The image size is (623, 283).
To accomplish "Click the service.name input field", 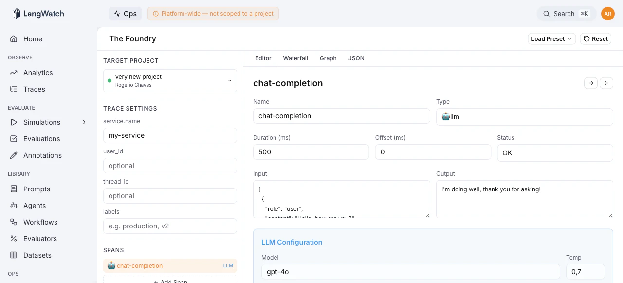I will pyautogui.click(x=169, y=135).
